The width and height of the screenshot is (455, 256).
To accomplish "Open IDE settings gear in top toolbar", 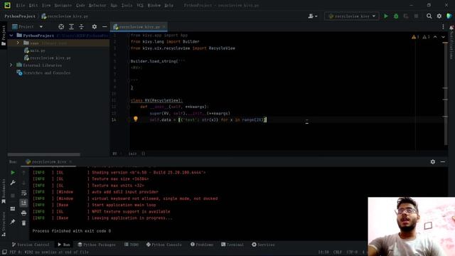I will [x=439, y=16].
